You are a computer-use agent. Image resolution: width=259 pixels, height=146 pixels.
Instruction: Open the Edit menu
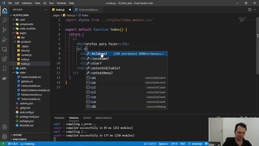[17, 3]
